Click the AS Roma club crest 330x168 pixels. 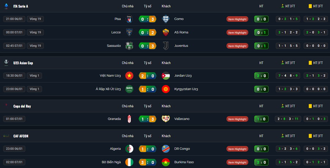pos(166,32)
